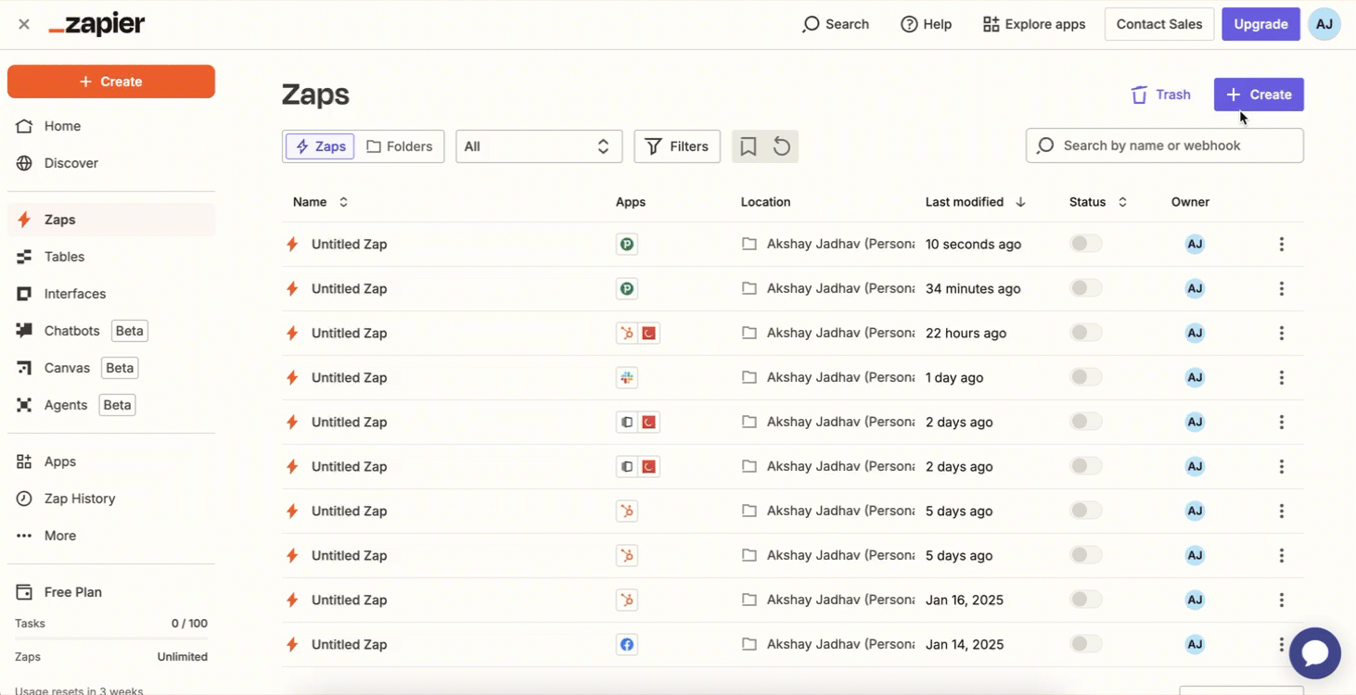Click the Slack app icon in the 1 day ago row

tap(627, 377)
